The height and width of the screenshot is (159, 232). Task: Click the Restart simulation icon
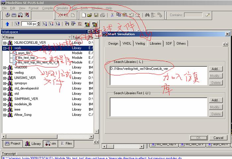tap(17, 24)
